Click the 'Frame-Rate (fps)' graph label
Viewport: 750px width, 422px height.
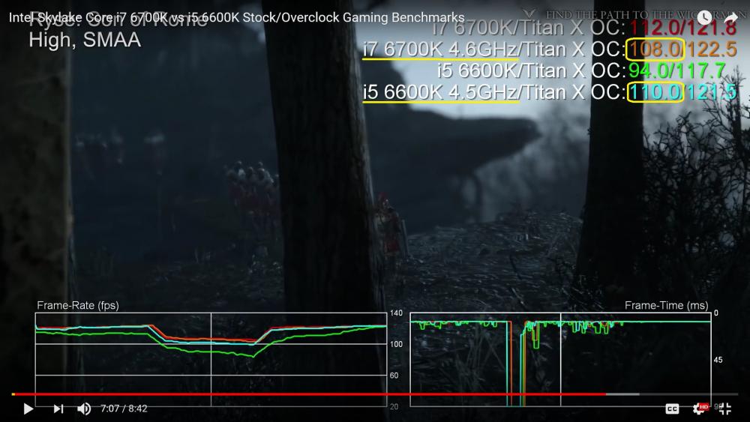pyautogui.click(x=78, y=305)
